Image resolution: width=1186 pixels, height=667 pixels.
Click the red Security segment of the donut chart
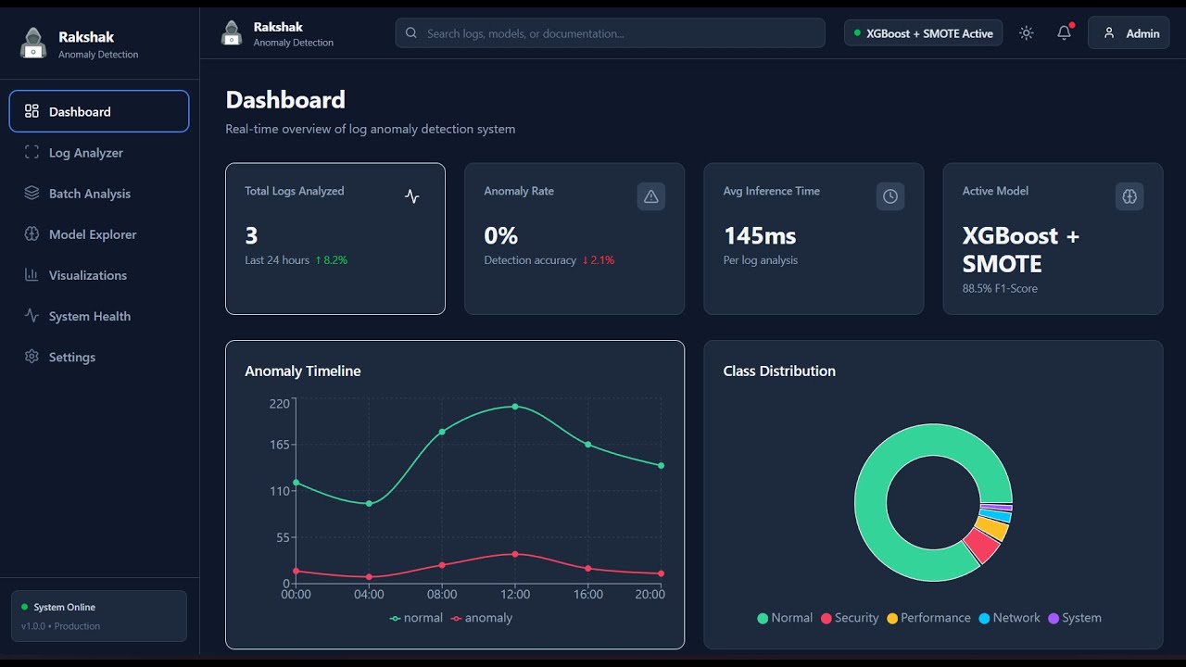[981, 547]
